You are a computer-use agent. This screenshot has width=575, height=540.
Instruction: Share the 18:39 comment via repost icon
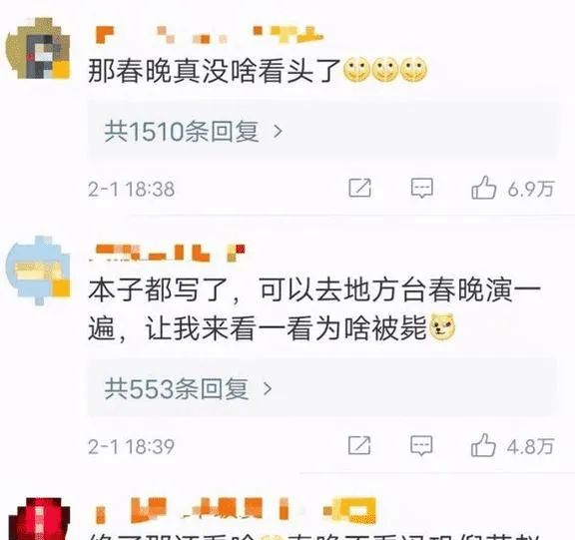coord(359,445)
